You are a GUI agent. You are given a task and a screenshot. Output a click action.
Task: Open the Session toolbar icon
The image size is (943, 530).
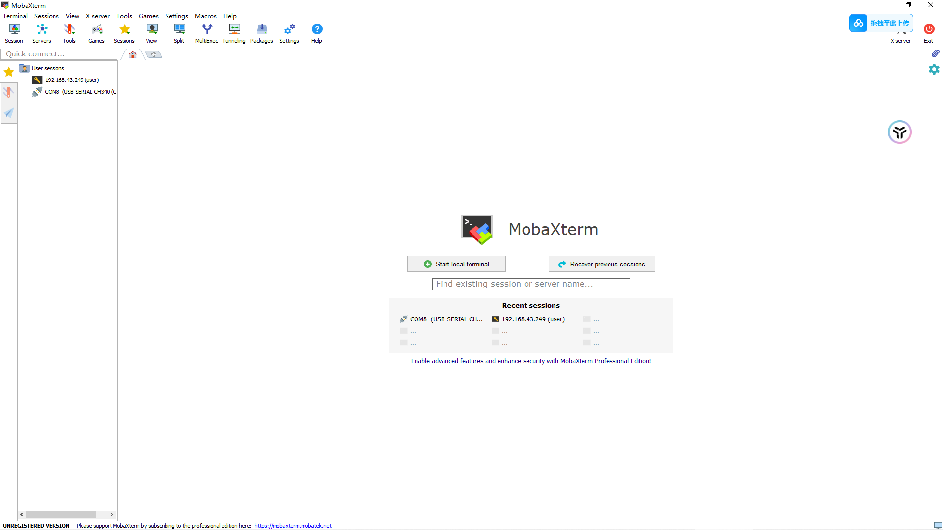coord(14,33)
